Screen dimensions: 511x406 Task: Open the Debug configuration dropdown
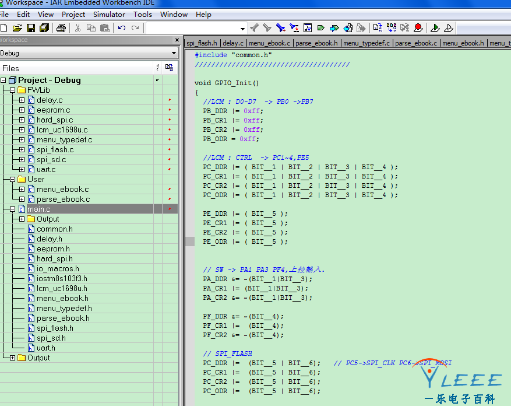pyautogui.click(x=174, y=53)
